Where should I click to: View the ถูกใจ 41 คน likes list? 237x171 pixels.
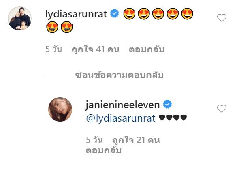(x=96, y=49)
